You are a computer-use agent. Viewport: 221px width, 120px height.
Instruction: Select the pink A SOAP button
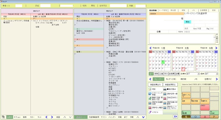click(205, 117)
